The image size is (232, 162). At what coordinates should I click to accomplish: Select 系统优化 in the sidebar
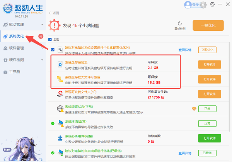point(17,36)
